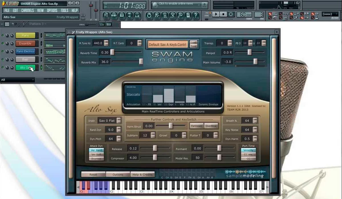This screenshot has height=199, width=342.
Task: Open the (none) snap selector dropdown
Action: 331,14
